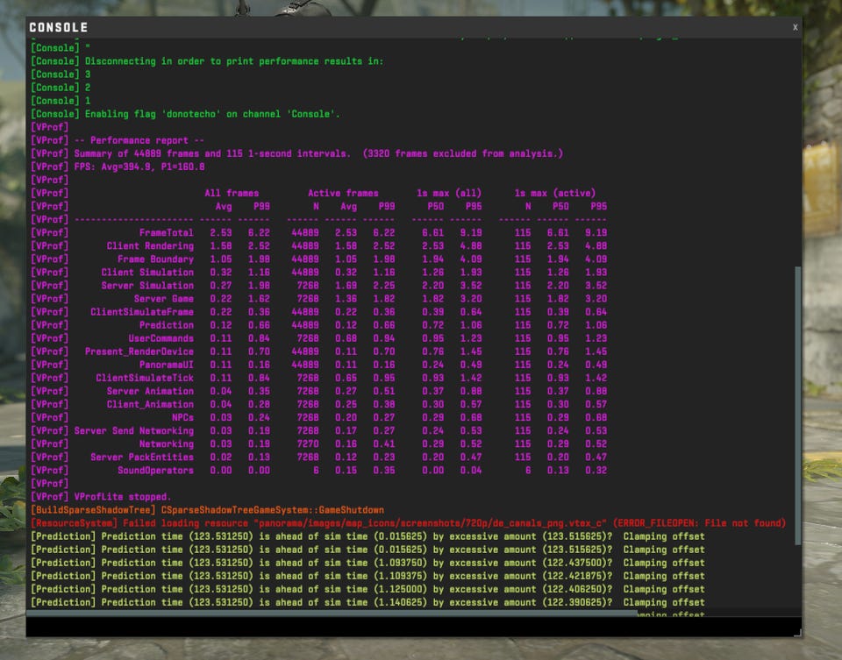Click the Client Simulation row label
Screen dimensions: 842x660
tap(147, 272)
